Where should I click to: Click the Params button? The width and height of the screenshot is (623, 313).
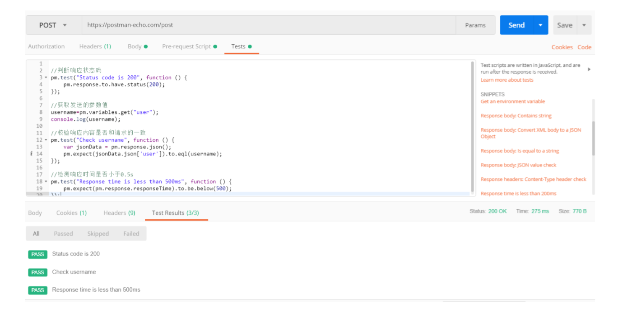(x=475, y=25)
